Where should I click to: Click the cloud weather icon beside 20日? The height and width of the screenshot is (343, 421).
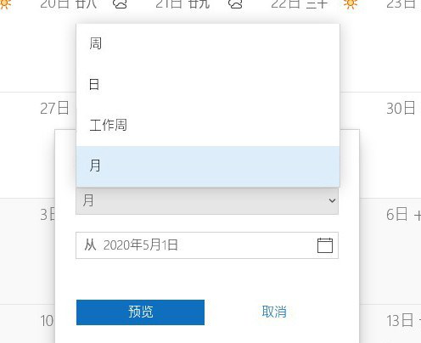[x=120, y=4]
